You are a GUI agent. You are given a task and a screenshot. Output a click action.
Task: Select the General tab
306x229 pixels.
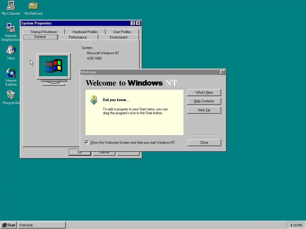coord(40,37)
